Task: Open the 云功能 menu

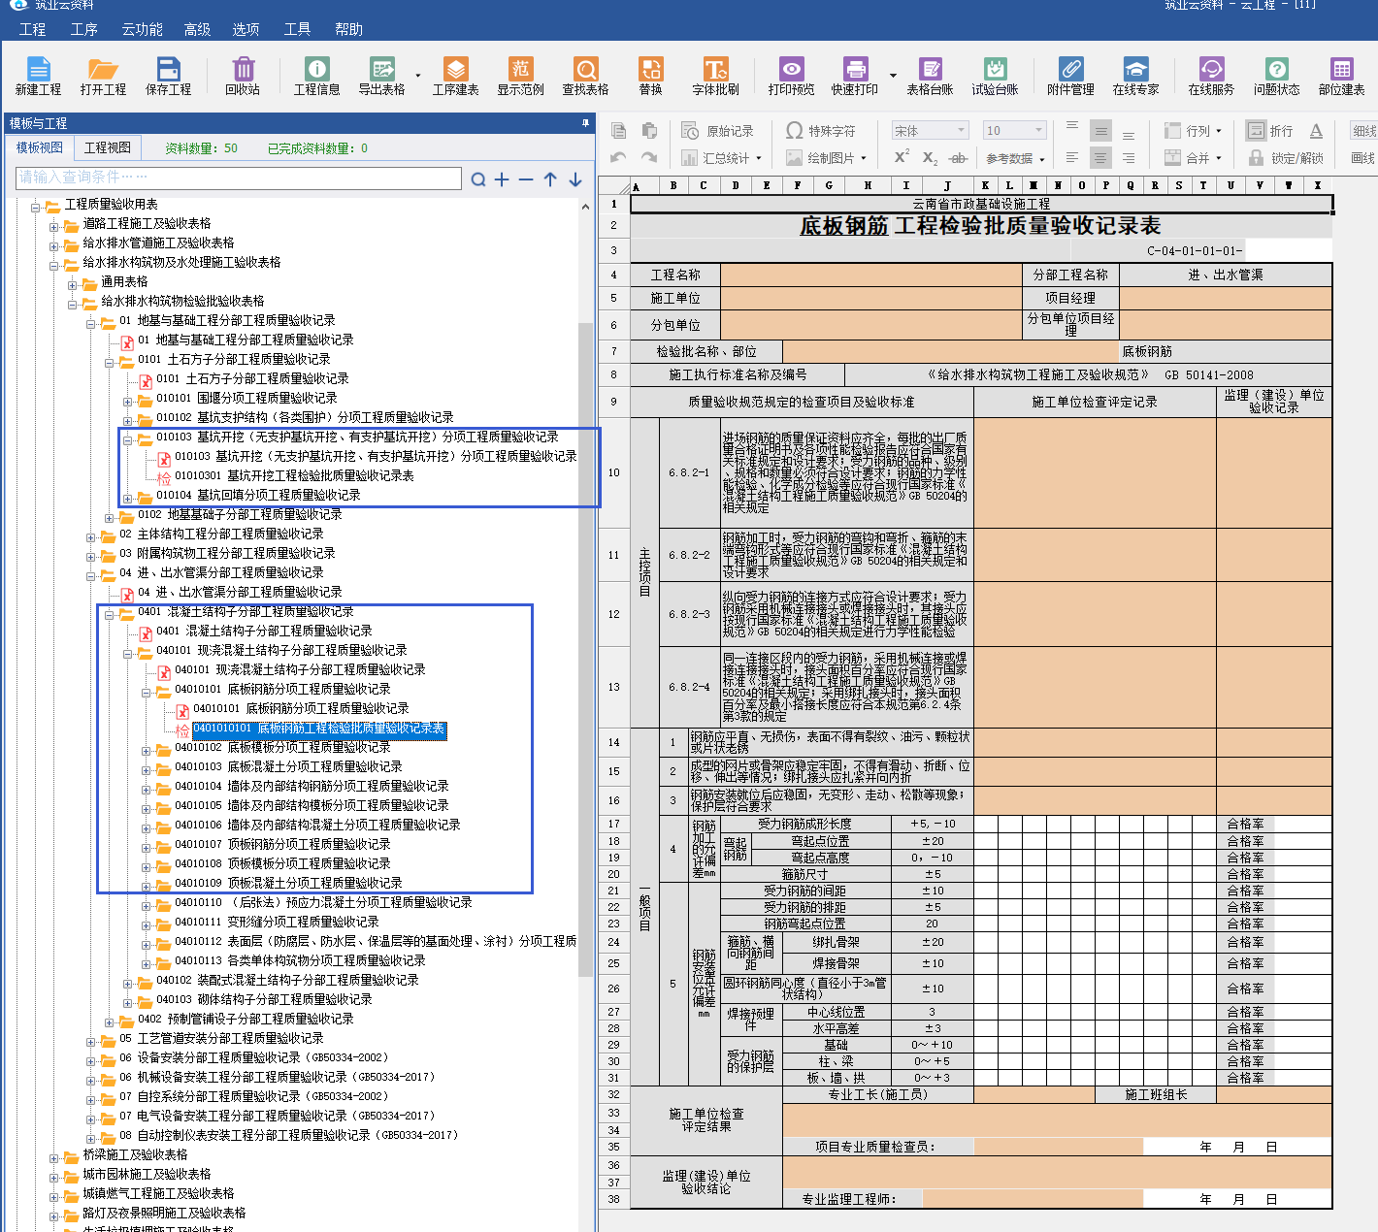Action: [x=142, y=29]
